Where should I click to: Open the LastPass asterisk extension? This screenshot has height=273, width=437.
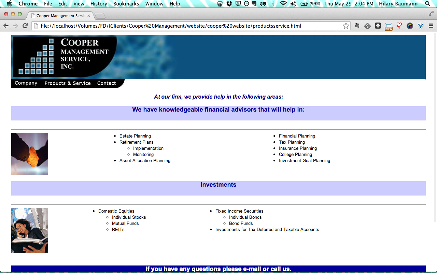tap(378, 26)
